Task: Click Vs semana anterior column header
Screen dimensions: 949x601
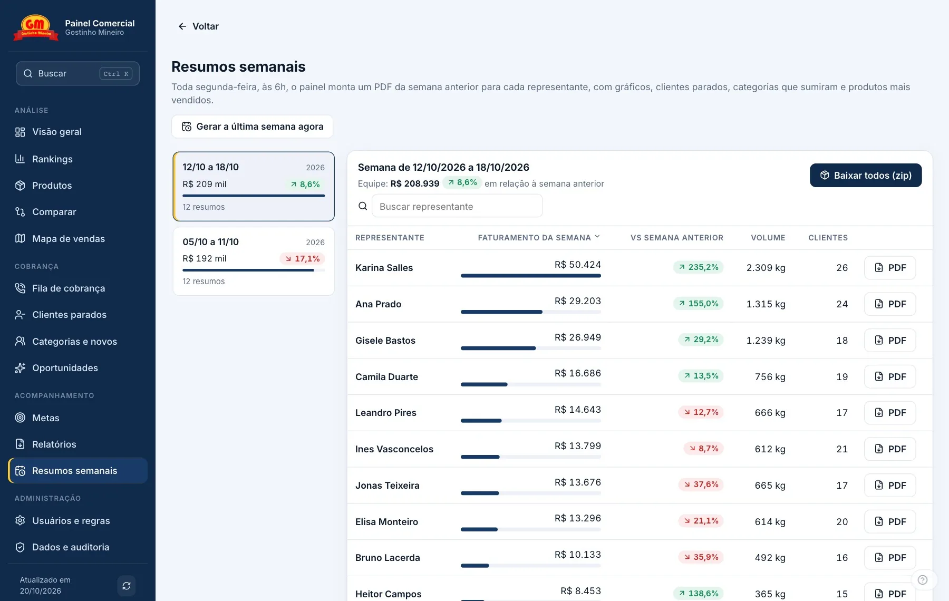Action: [676, 238]
